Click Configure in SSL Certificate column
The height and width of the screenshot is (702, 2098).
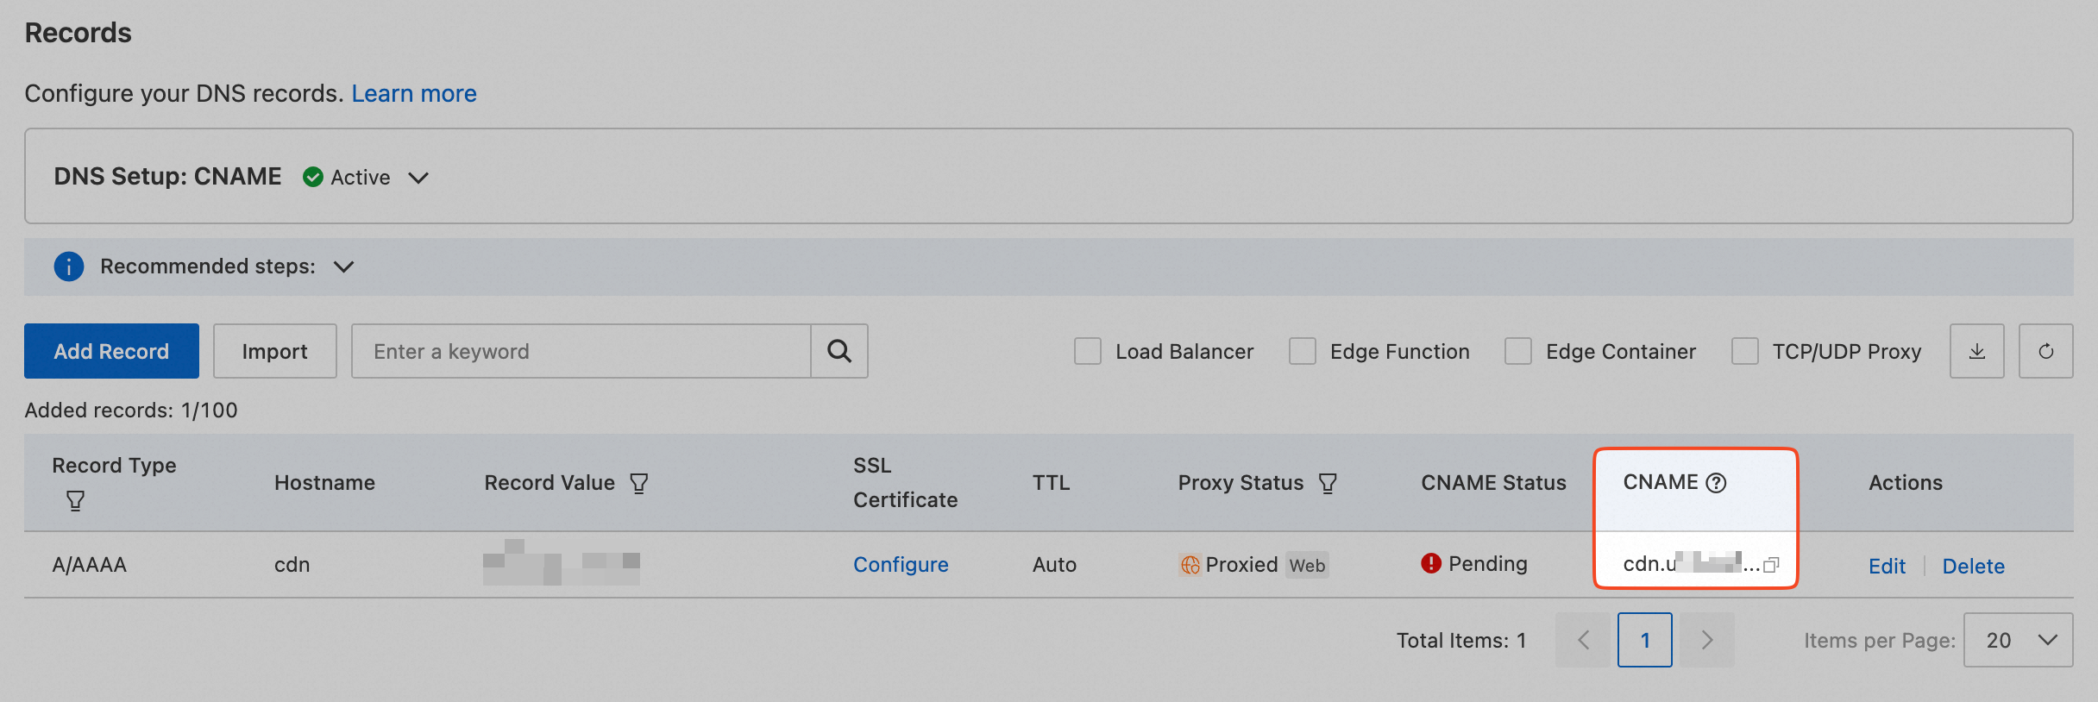(x=901, y=565)
